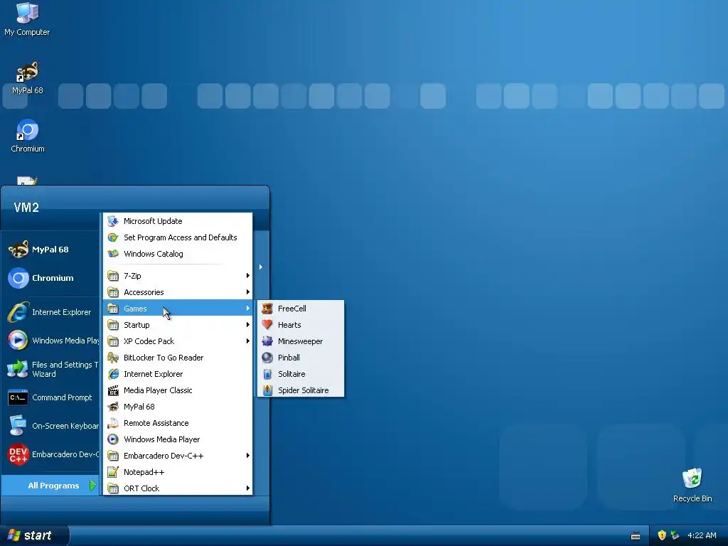Click the Solitaire card icon
This screenshot has height=546, width=728.
(267, 374)
